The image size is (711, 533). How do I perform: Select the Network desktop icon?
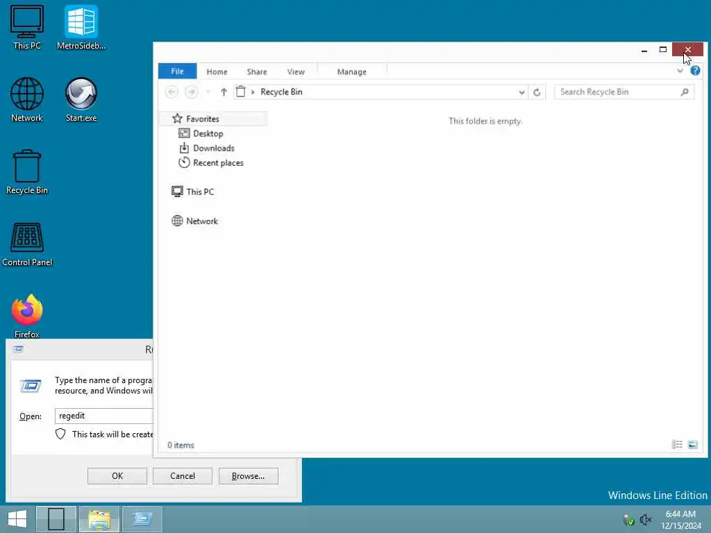click(27, 100)
